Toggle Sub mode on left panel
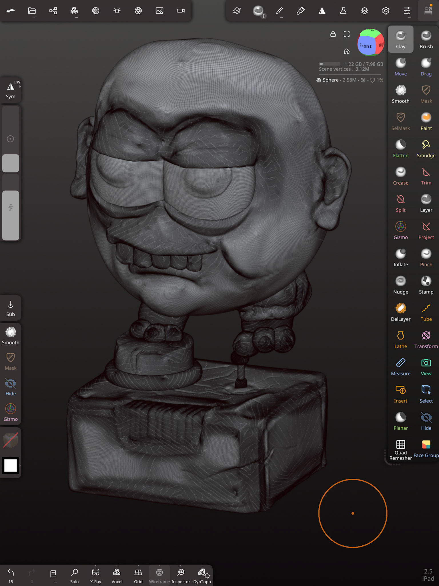The image size is (439, 586). 11,308
